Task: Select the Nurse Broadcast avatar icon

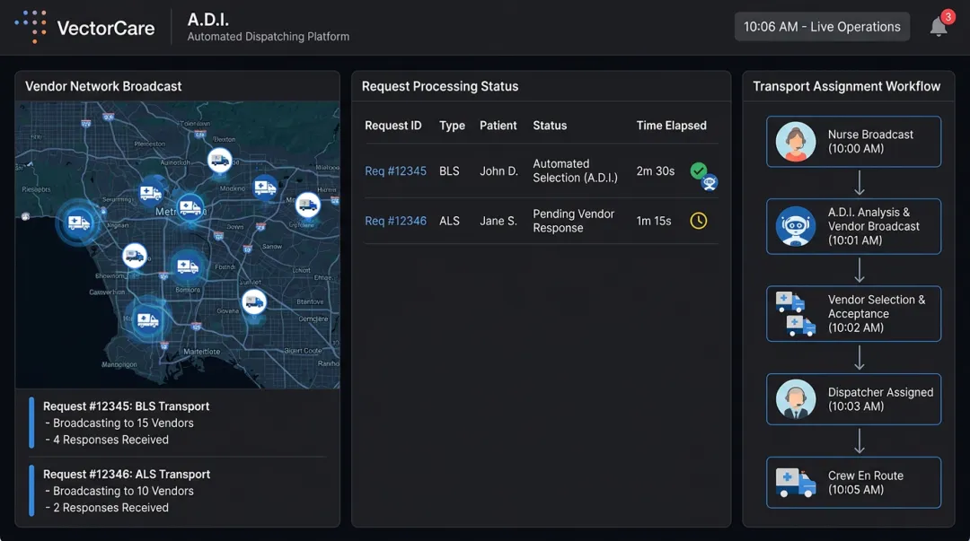Action: pyautogui.click(x=796, y=142)
